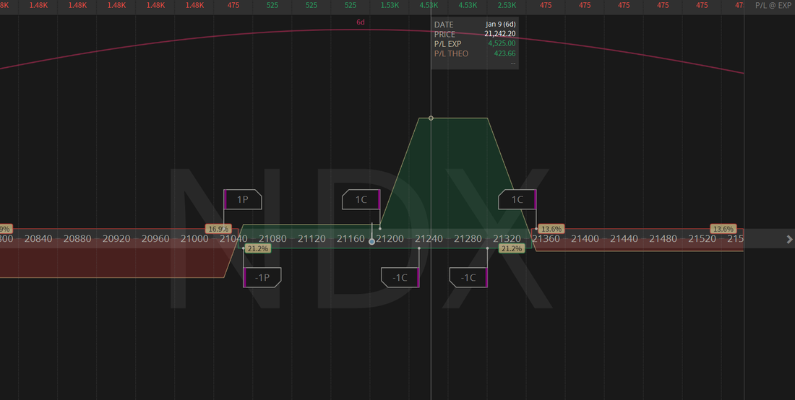Click the 16.9% probability tag

218,229
